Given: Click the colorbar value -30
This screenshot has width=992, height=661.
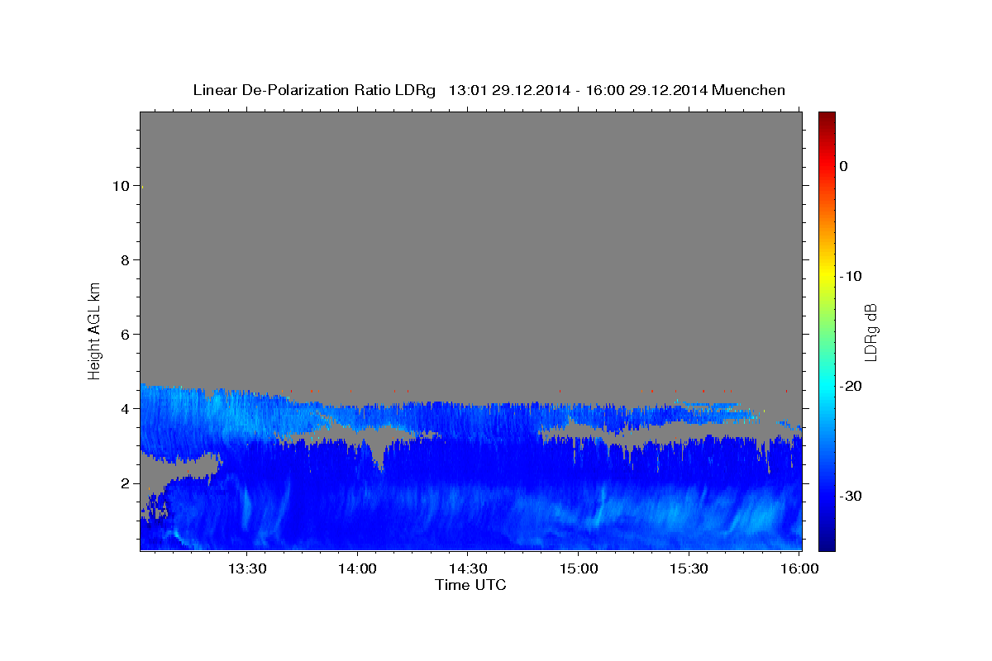Looking at the screenshot, I should tap(851, 496).
